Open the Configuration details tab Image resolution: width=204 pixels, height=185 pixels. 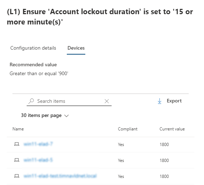[x=33, y=48]
